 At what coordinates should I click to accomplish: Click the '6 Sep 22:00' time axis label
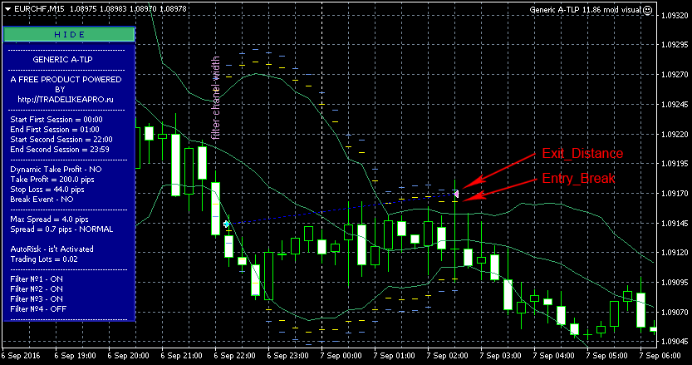pyautogui.click(x=234, y=356)
